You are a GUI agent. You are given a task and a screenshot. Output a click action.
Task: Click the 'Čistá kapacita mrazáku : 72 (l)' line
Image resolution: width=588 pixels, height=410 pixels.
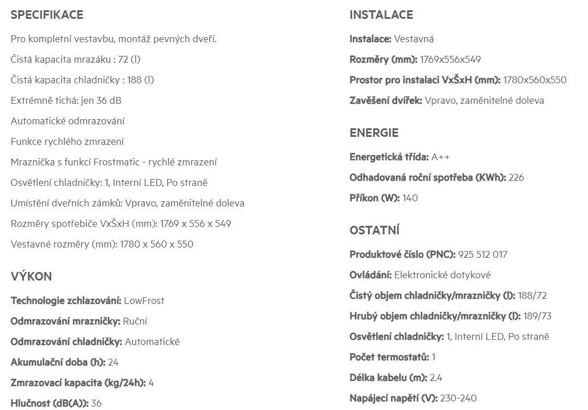tap(75, 59)
